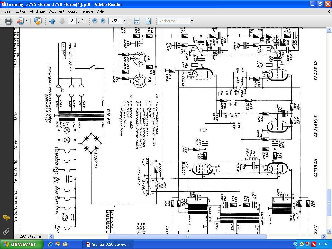The height and width of the screenshot is (249, 332).
Task: Enable scrolling fit-width page mode icon
Action: (136, 21)
